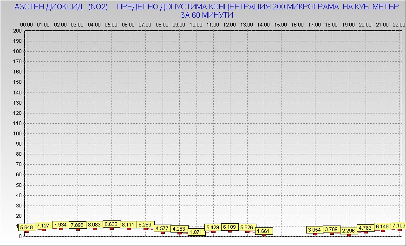Click the chart title АЗОТЕН ДИОКСИД (NO2)
Image resolution: width=406 pixels, height=246 pixels.
(61, 7)
